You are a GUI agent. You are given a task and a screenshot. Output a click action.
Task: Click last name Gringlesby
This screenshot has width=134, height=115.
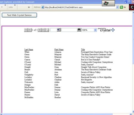point(29,75)
